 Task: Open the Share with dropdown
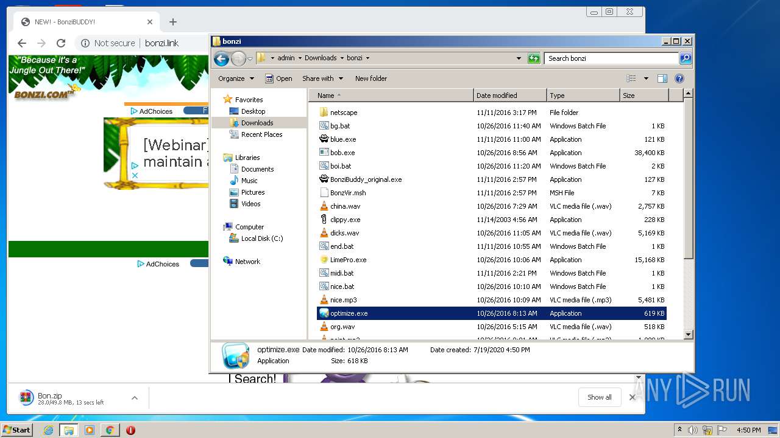point(322,78)
